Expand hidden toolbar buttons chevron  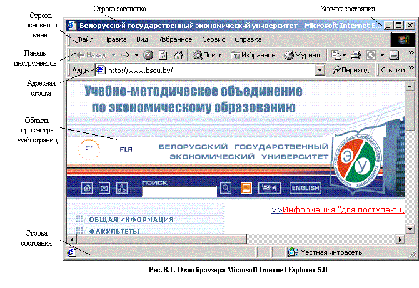click(411, 53)
